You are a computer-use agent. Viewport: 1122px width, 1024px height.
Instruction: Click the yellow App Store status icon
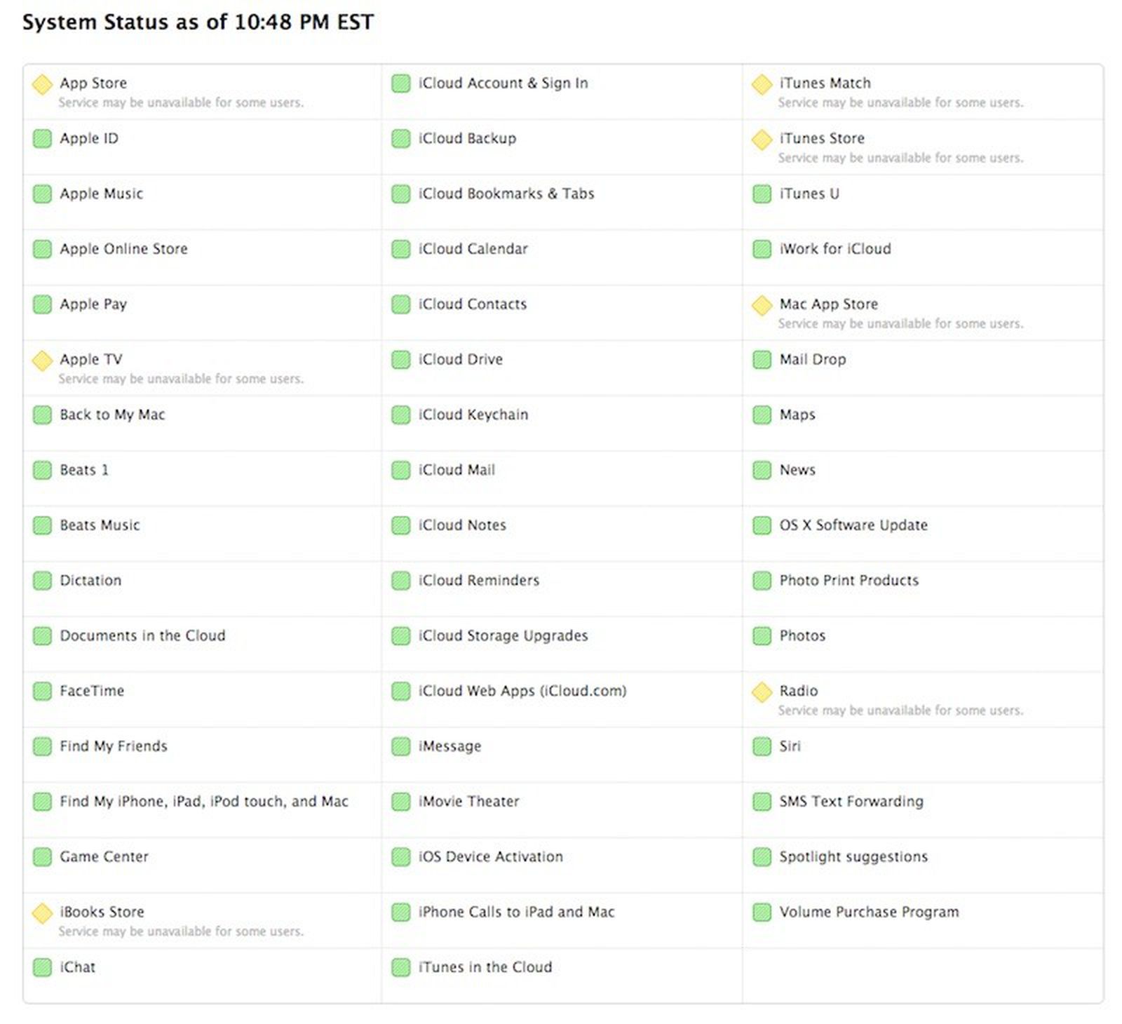[x=42, y=83]
